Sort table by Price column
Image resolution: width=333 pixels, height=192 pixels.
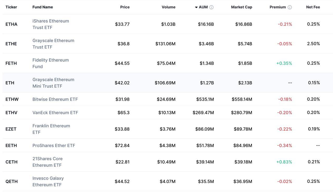(x=125, y=7)
